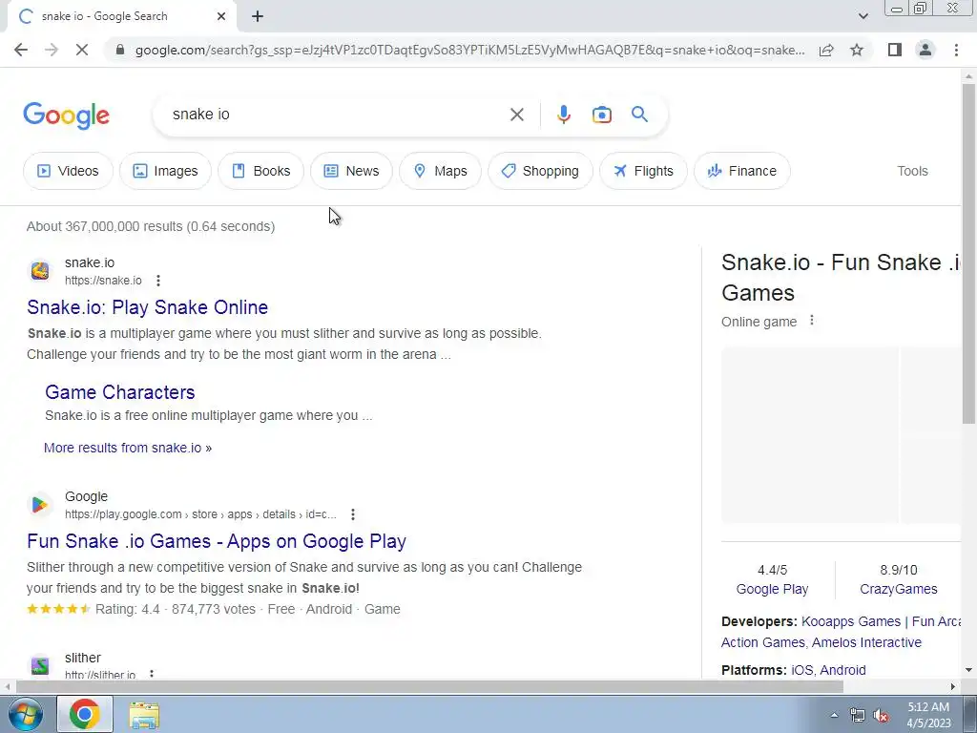
Task: Submit search with magnifier icon
Action: tap(639, 115)
